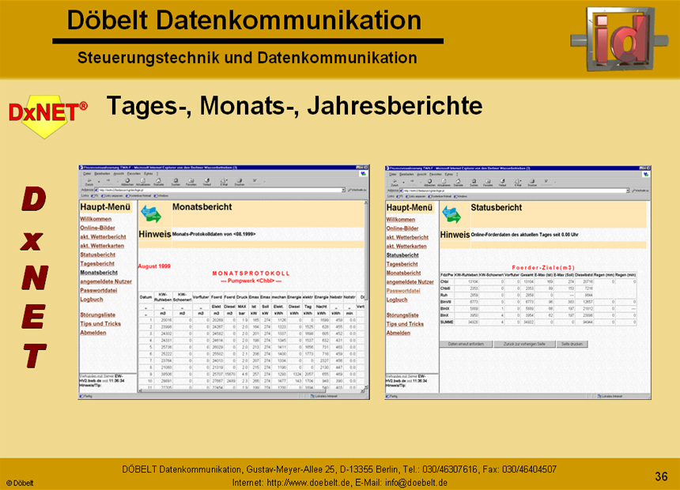Image resolution: width=680 pixels, height=490 pixels.
Task: Click E-Mail icon in Statusbericht window
Action: click(x=518, y=183)
